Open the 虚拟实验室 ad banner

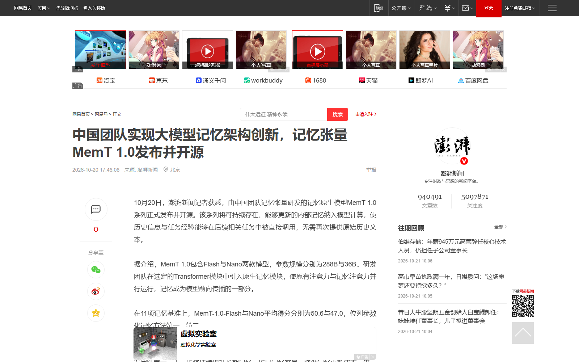(x=254, y=343)
